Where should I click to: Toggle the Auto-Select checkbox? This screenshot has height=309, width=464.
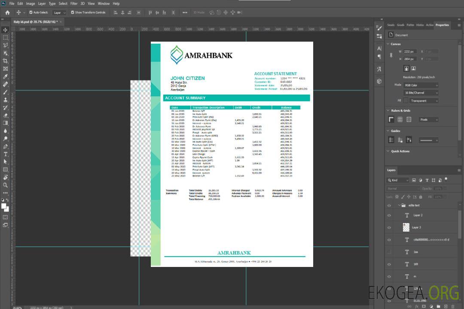[31, 12]
